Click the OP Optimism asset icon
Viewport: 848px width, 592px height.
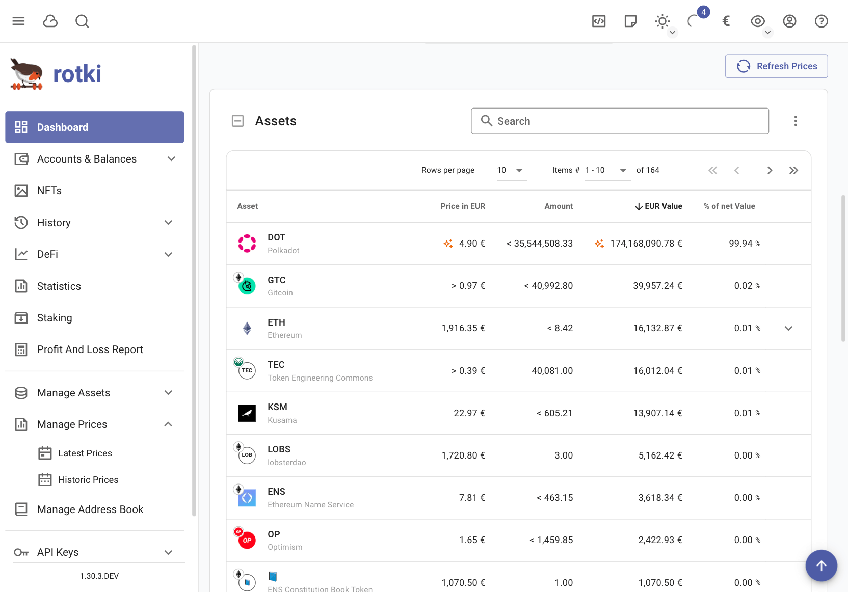[247, 541]
